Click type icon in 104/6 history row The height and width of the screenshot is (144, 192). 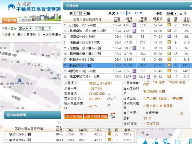(110, 134)
